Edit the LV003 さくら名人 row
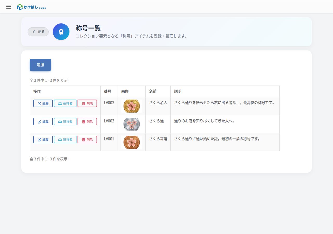333x234 pixels. (43, 103)
